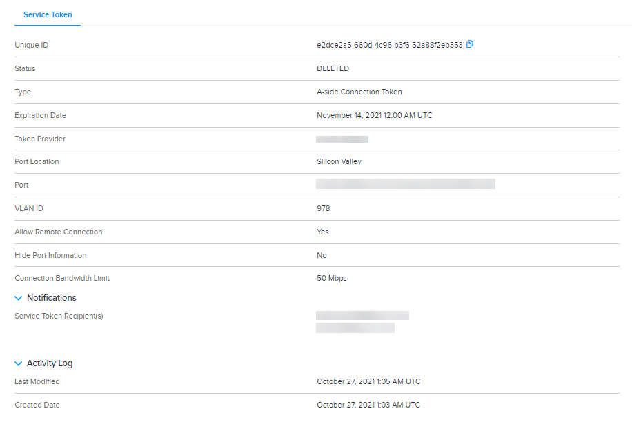Click the Hide Port Information No value

click(x=322, y=255)
